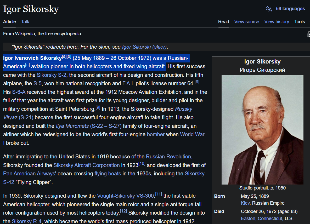This screenshot has width=310, height=224.
Task: Open the languages translate icon
Action: (x=268, y=9)
